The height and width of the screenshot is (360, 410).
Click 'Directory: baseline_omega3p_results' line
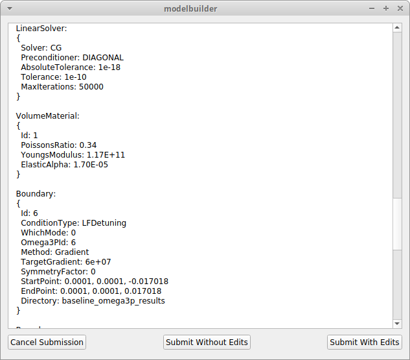[93, 301]
